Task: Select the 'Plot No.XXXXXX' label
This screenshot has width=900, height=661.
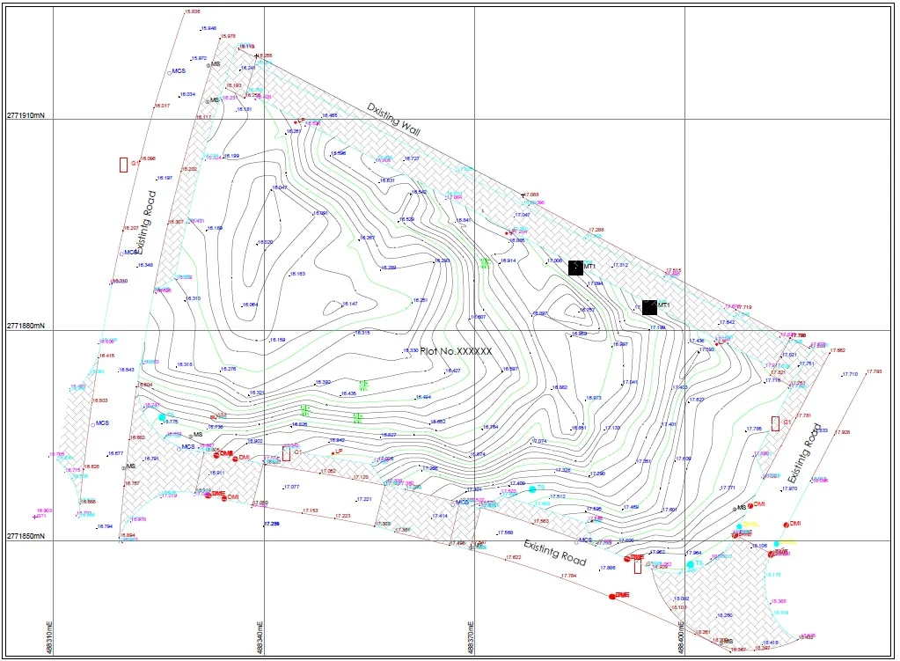Action: point(455,350)
